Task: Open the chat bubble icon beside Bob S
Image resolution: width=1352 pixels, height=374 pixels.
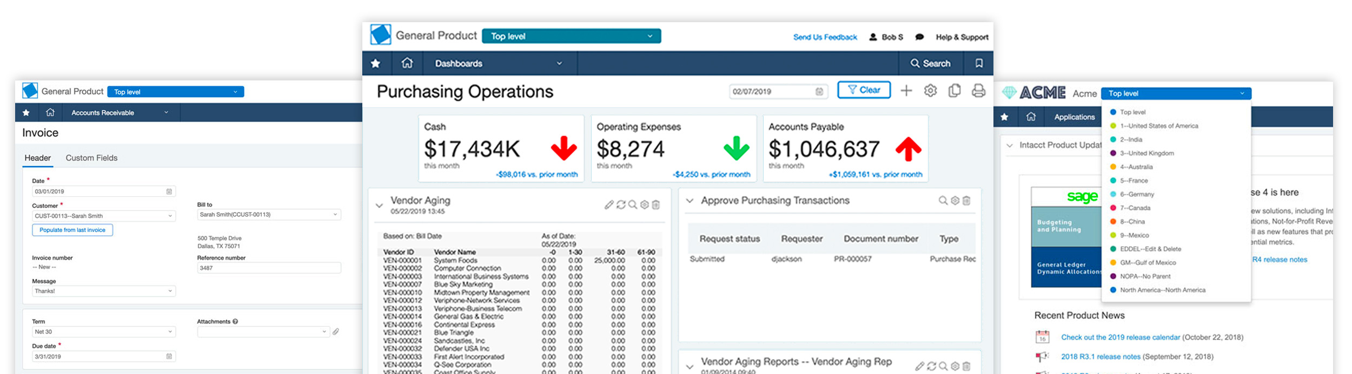Action: (919, 37)
